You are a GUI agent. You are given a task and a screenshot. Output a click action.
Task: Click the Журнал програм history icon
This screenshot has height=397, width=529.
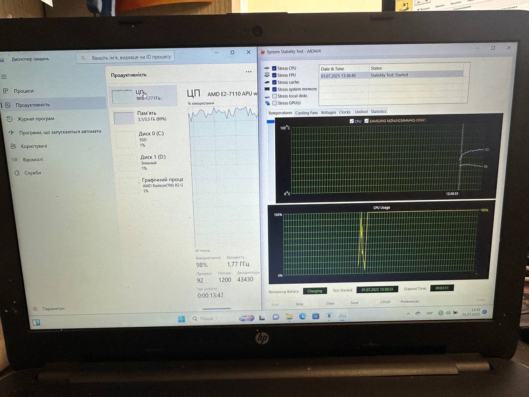[x=10, y=119]
